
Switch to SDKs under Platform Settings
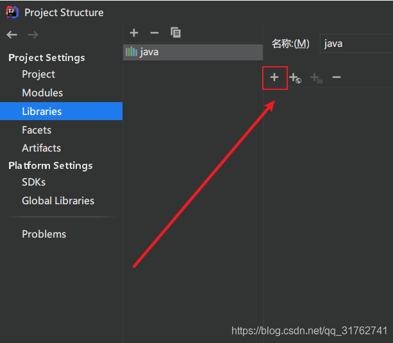(33, 182)
